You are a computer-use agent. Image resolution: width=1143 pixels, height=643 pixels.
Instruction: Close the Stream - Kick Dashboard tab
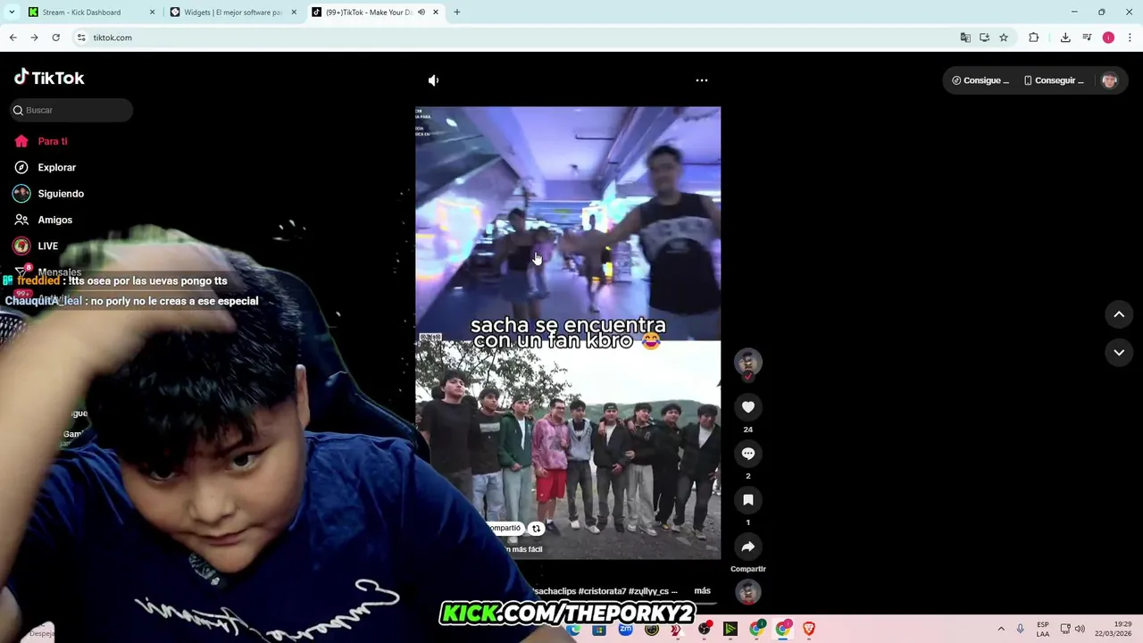pos(152,13)
